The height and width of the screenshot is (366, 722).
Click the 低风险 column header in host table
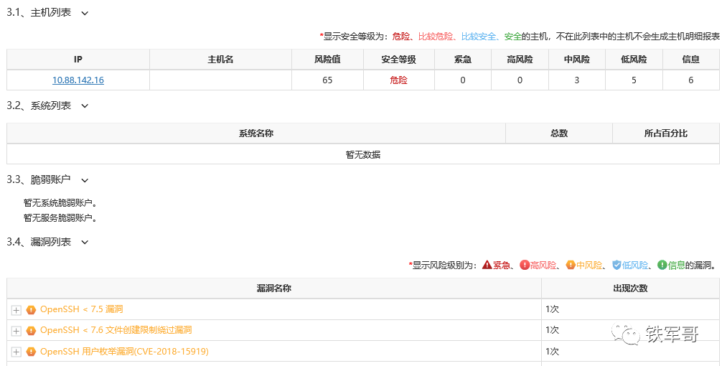point(634,60)
